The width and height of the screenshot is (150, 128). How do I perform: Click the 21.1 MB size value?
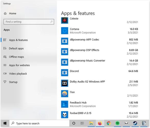134,82
